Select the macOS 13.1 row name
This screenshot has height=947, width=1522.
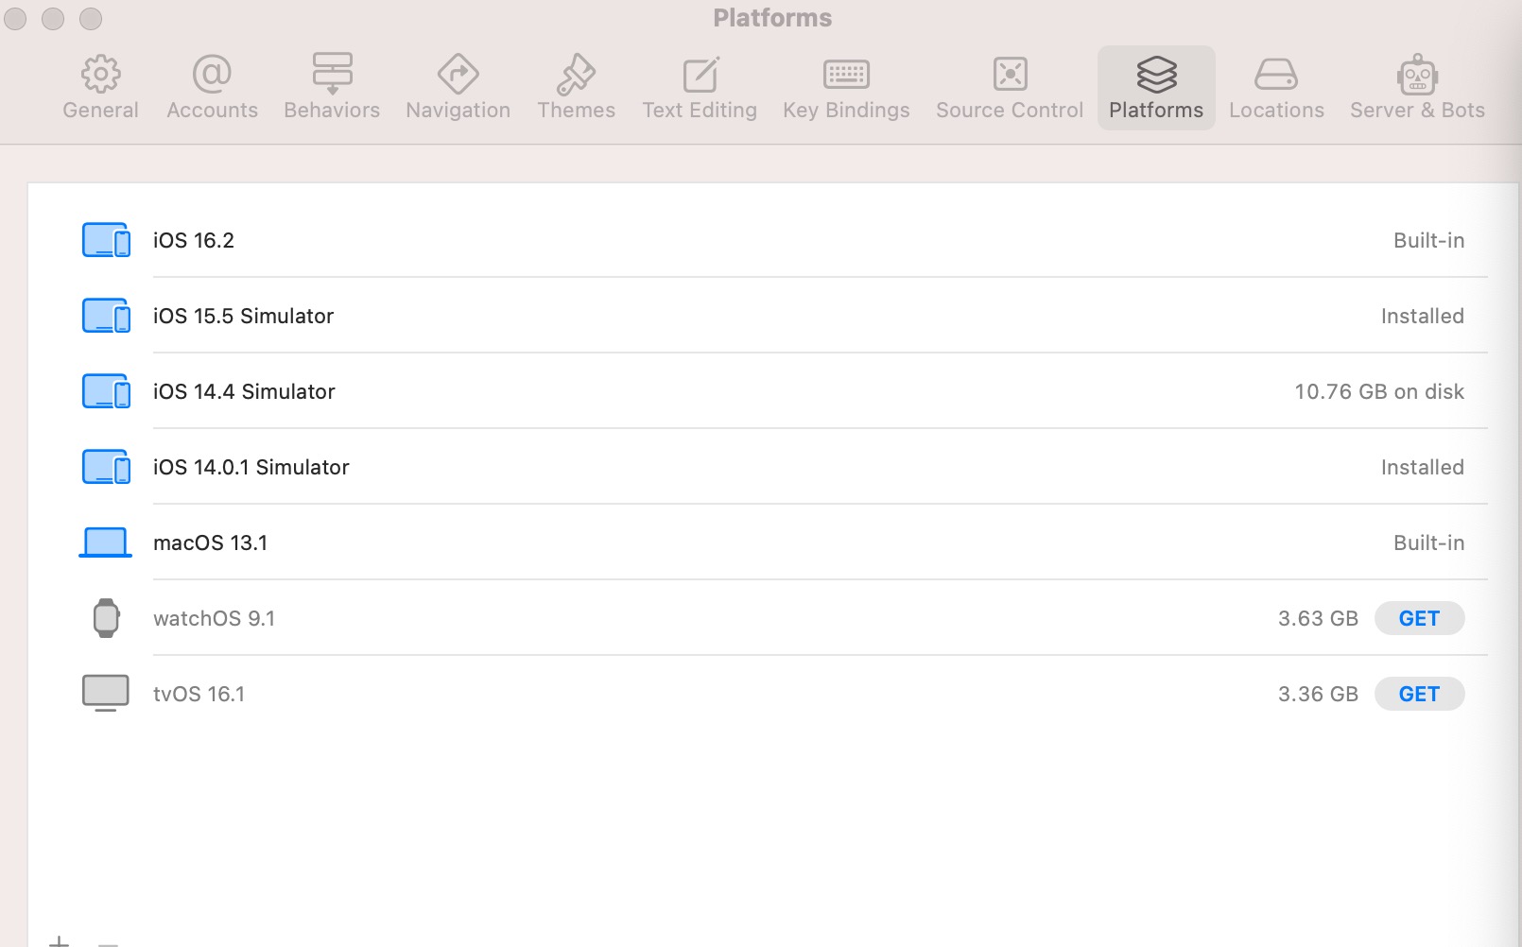210,542
